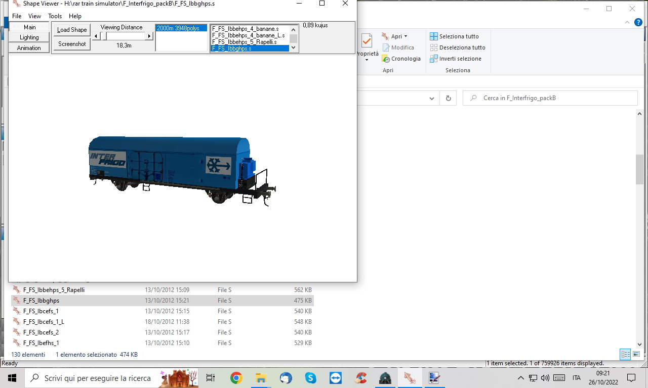Select file F_FS_Ibbghps in Explorer

(162, 301)
